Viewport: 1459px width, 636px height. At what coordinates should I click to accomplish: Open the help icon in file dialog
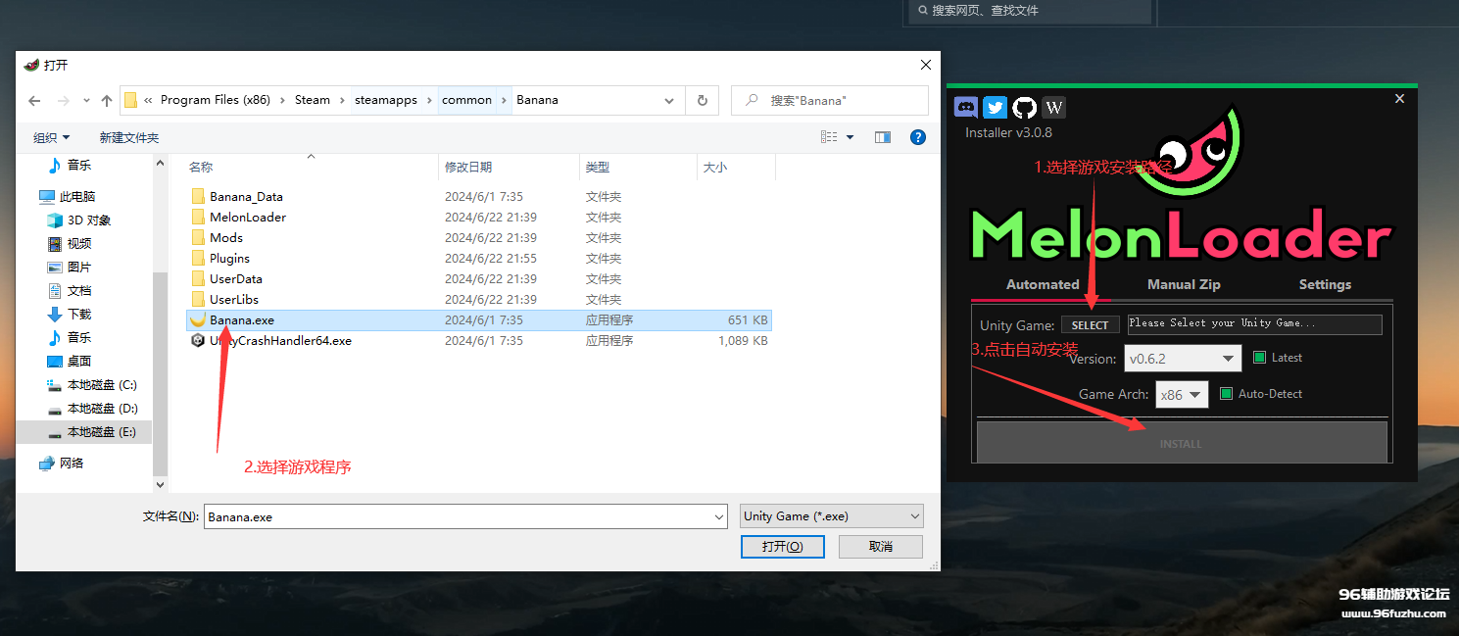click(918, 137)
